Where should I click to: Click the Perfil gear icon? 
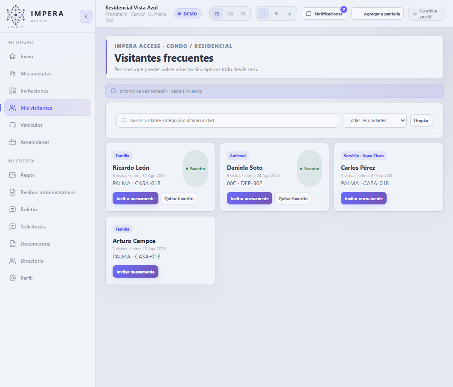point(13,278)
